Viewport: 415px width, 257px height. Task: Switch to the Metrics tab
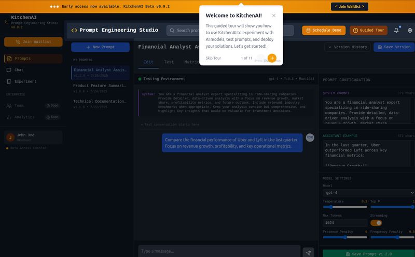click(191, 62)
